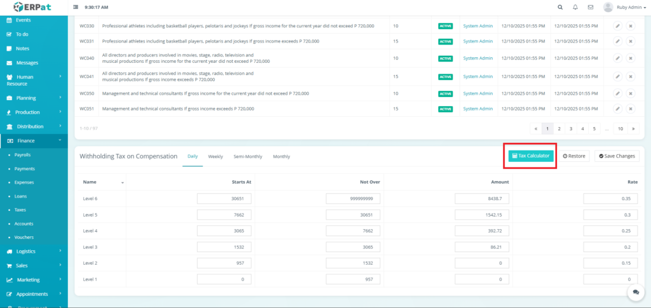Switch to the Semi-Monthly tab
The image size is (651, 308).
coord(247,156)
